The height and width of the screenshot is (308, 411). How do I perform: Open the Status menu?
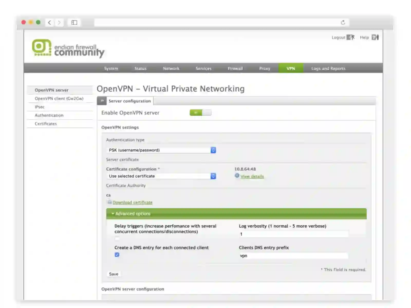[140, 69]
